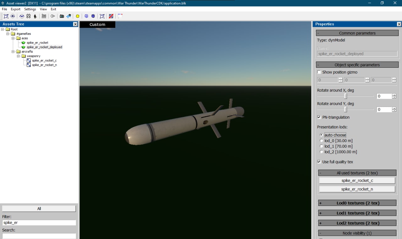
Task: Select lod_2 [1000.00 m] radio button
Action: coord(321,152)
